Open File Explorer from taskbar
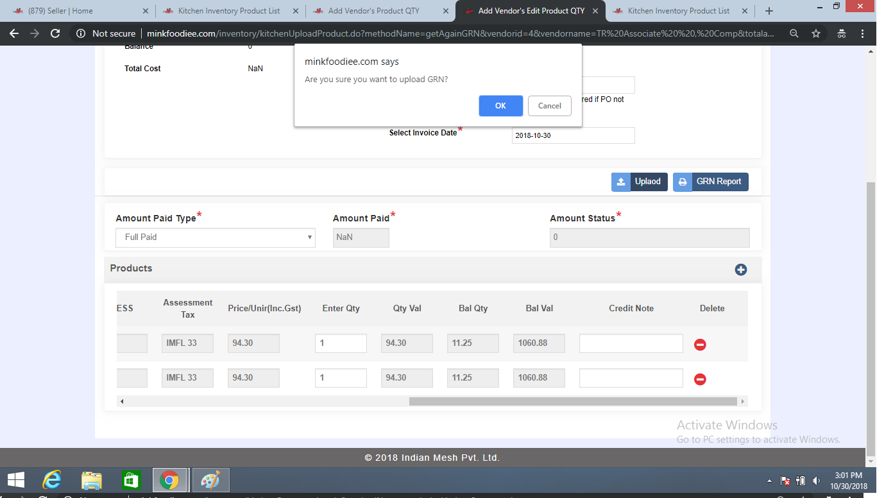893x498 pixels. tap(92, 480)
